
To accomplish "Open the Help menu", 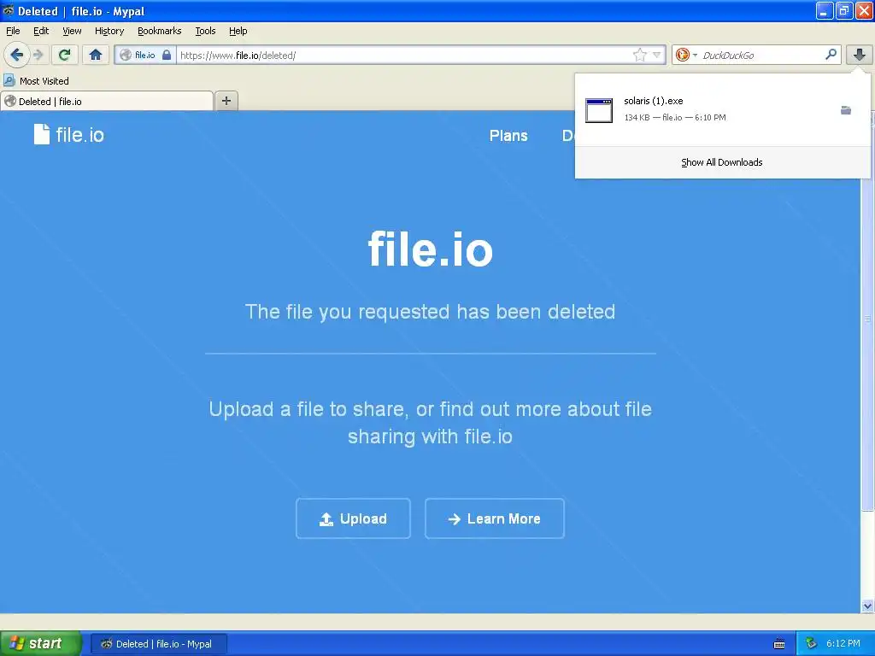I will (x=238, y=31).
